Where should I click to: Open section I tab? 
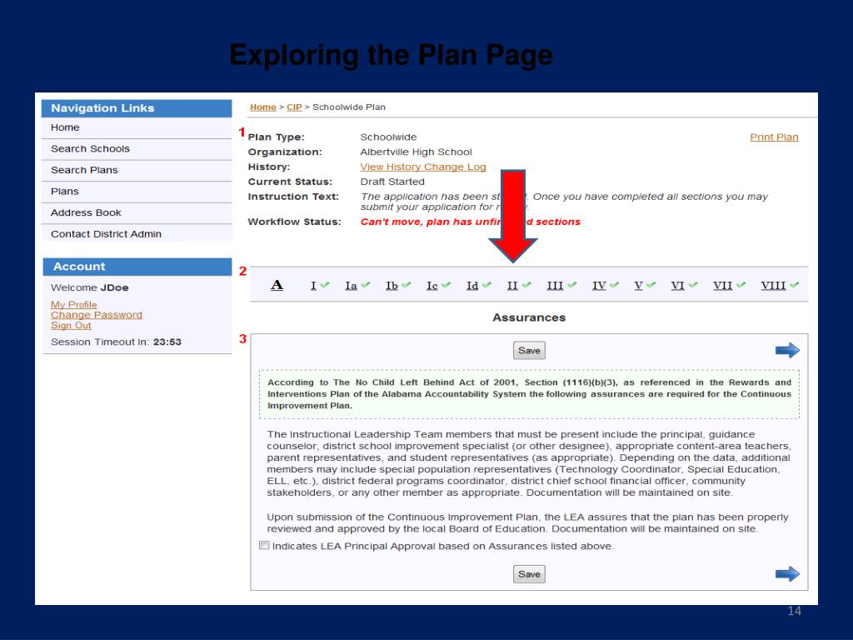point(313,286)
